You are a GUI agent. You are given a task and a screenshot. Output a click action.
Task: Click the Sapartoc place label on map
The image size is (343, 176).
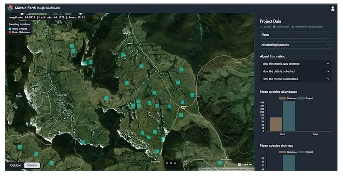[x=62, y=95]
